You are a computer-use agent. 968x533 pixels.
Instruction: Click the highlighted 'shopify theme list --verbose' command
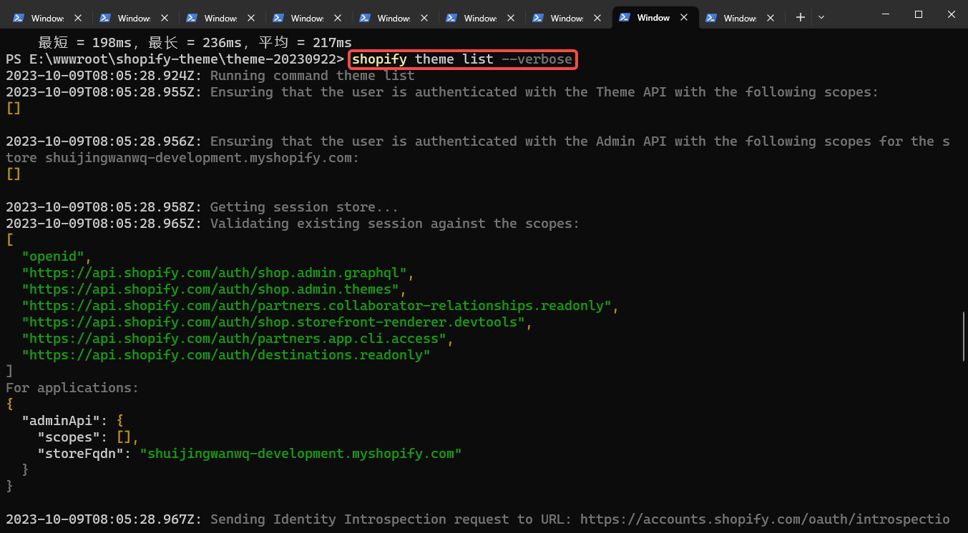(461, 59)
